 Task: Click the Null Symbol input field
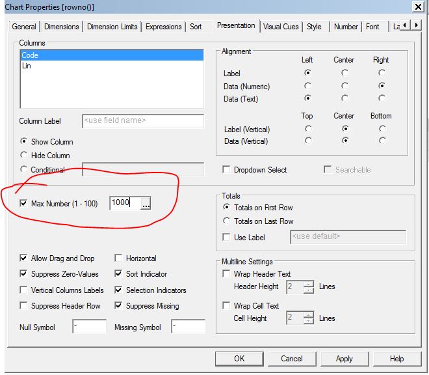pos(90,326)
